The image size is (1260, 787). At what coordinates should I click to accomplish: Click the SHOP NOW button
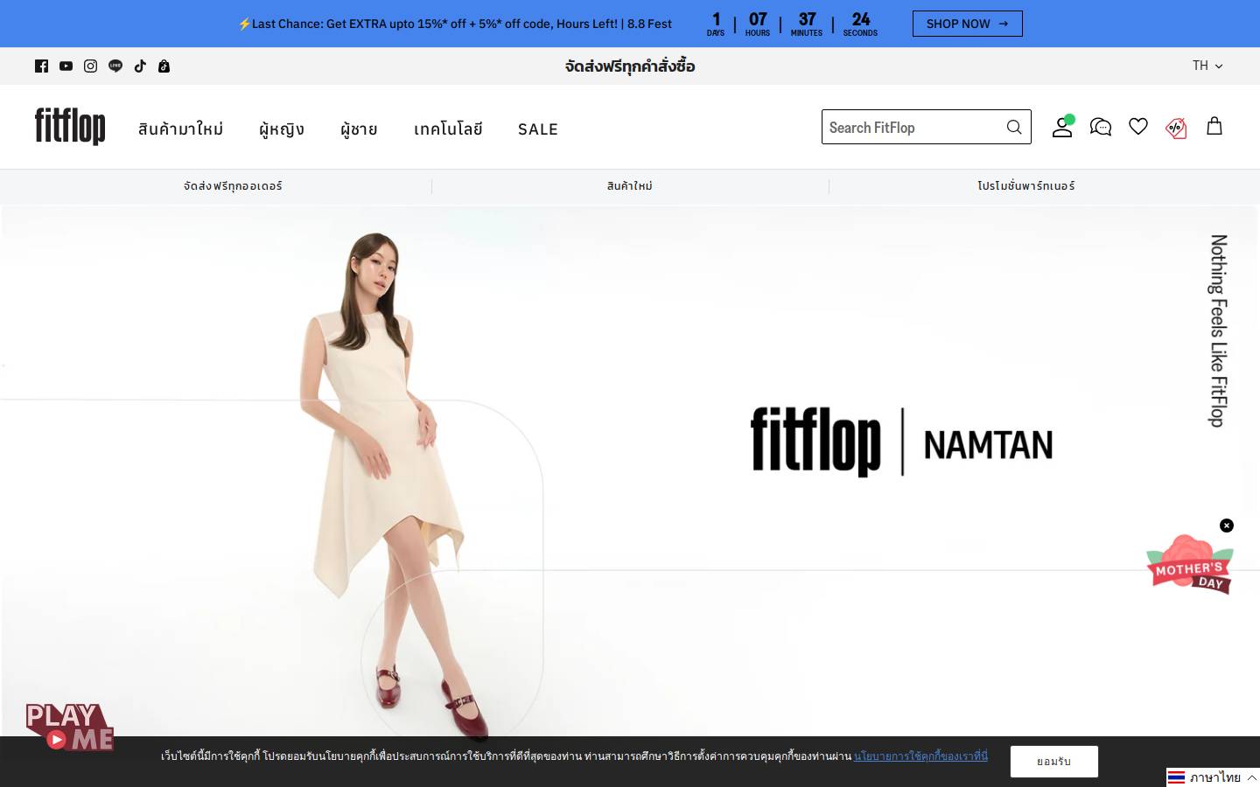click(x=968, y=24)
